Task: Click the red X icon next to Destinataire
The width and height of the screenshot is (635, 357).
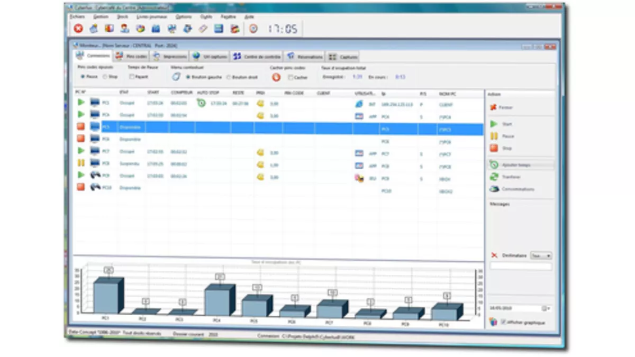Action: point(494,255)
